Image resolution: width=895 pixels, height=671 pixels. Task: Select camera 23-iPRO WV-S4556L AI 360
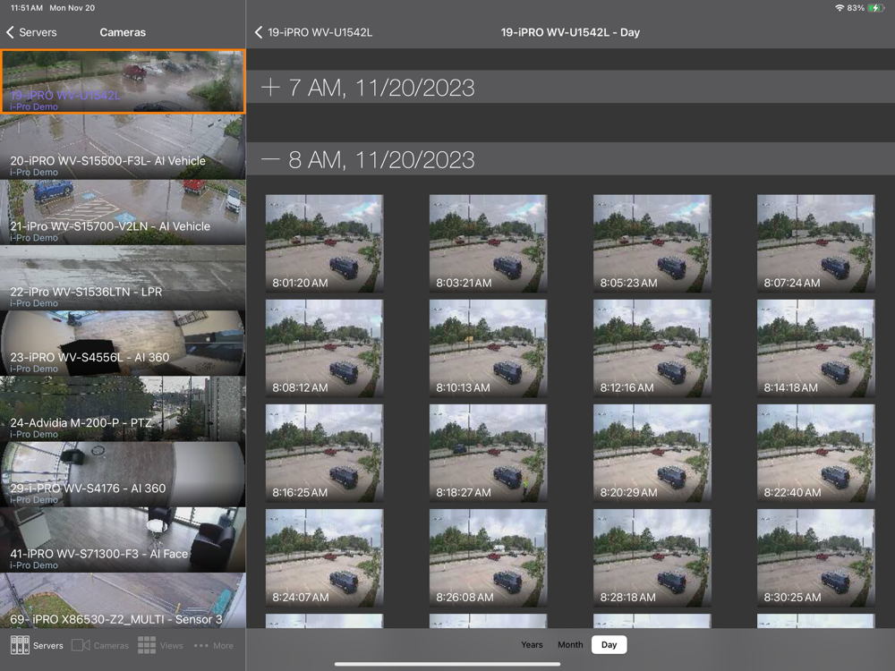[x=123, y=344]
